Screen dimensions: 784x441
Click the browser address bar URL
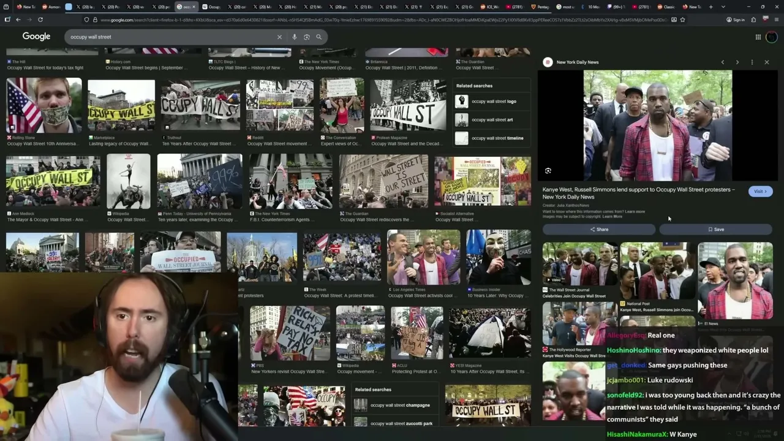point(383,20)
